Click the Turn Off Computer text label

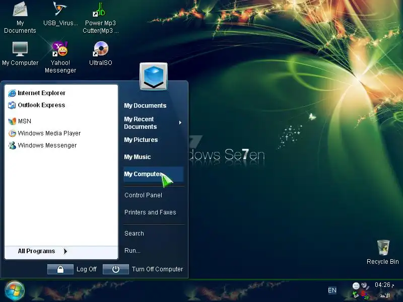point(157,269)
